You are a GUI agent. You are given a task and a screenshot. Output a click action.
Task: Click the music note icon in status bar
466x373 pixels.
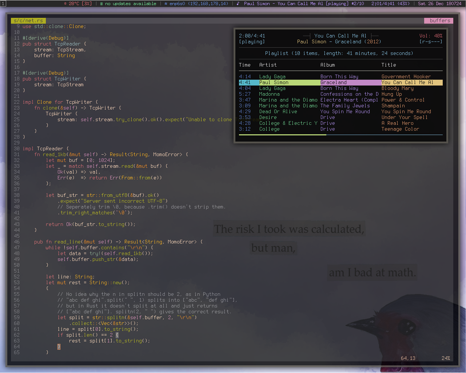pos(238,4)
